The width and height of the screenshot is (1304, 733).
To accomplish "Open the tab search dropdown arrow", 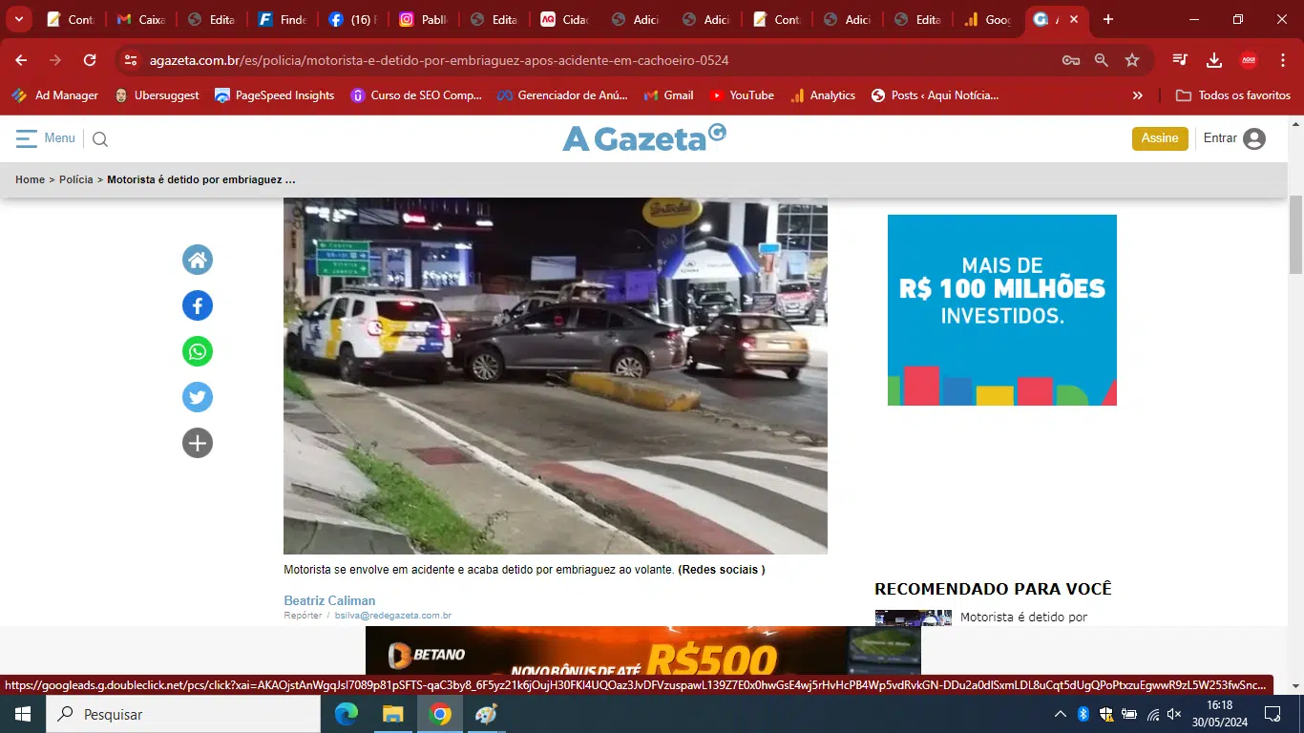I will click(18, 19).
